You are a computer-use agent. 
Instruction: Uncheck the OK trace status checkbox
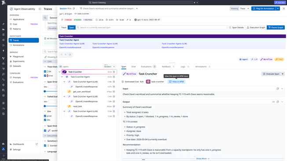click(45, 72)
